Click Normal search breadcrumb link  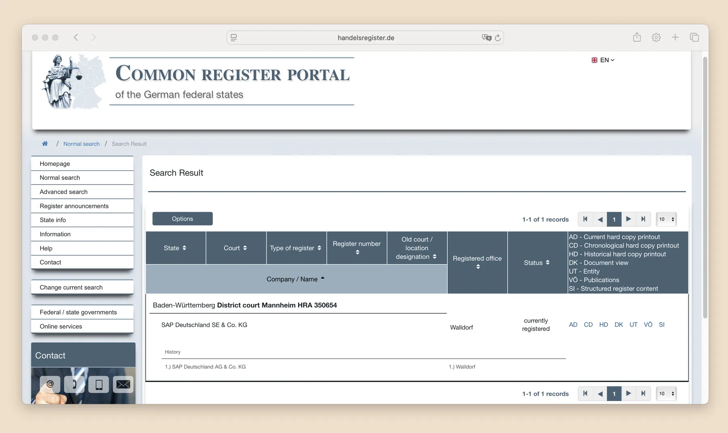[81, 144]
